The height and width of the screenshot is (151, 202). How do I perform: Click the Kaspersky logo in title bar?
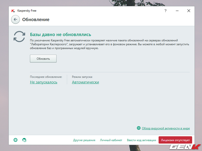13,10
